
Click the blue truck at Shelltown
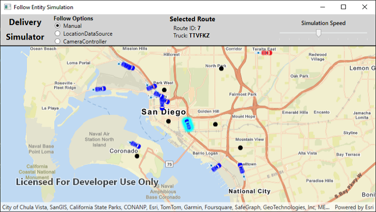pos(241,168)
